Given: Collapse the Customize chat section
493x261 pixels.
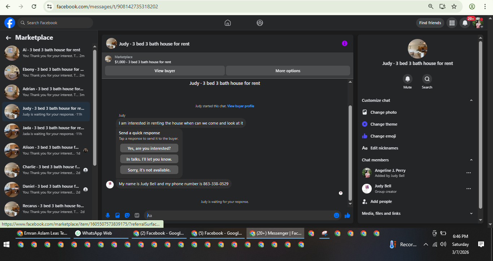Looking at the screenshot, I should tap(471, 100).
